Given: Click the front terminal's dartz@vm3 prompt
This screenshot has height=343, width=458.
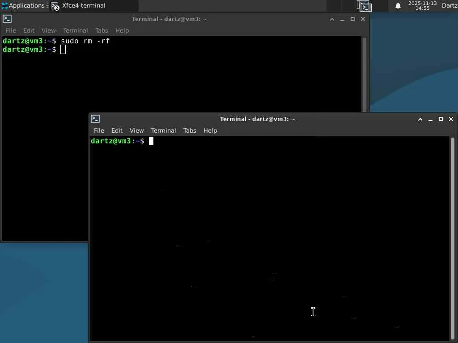Looking at the screenshot, I should [118, 141].
